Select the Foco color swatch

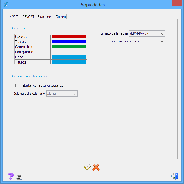[x=69, y=57]
